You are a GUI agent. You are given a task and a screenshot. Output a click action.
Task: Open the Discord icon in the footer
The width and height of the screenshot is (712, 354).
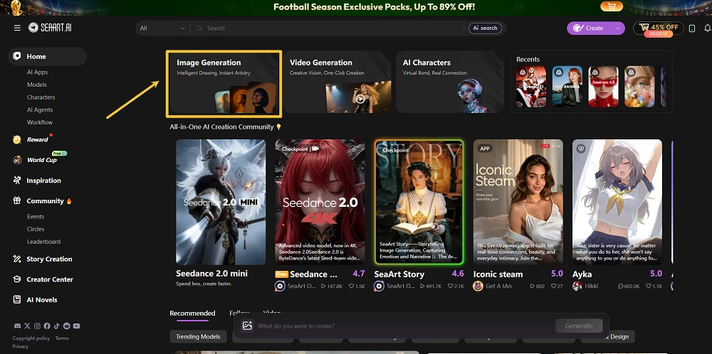coord(17,326)
